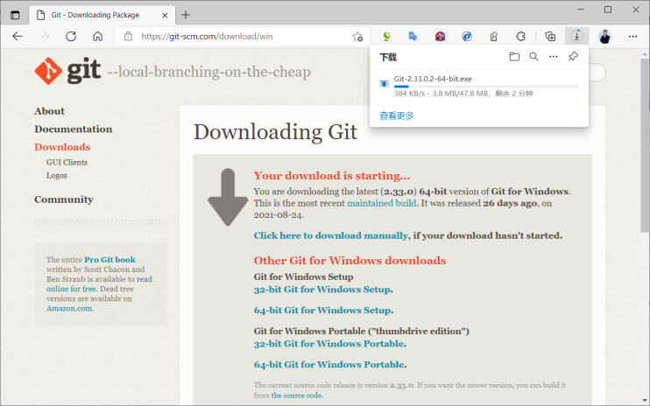
Task: Search downloads with magnifier icon
Action: click(x=534, y=57)
